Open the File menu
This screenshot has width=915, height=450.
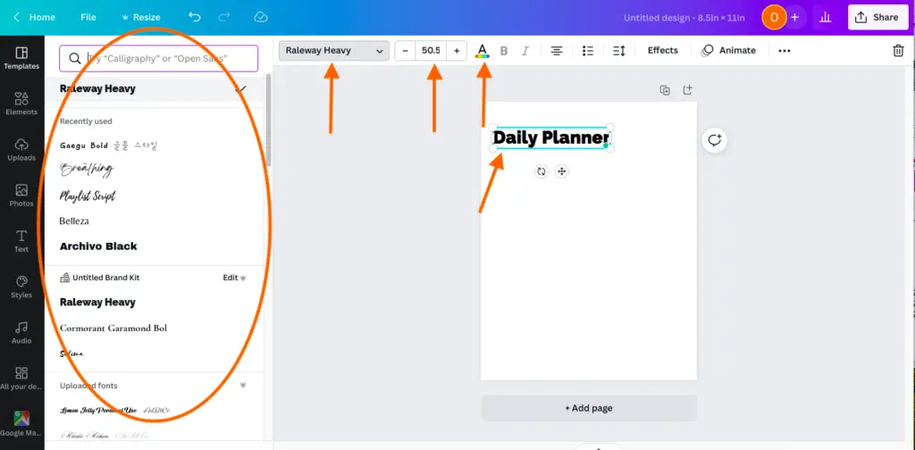pyautogui.click(x=88, y=18)
